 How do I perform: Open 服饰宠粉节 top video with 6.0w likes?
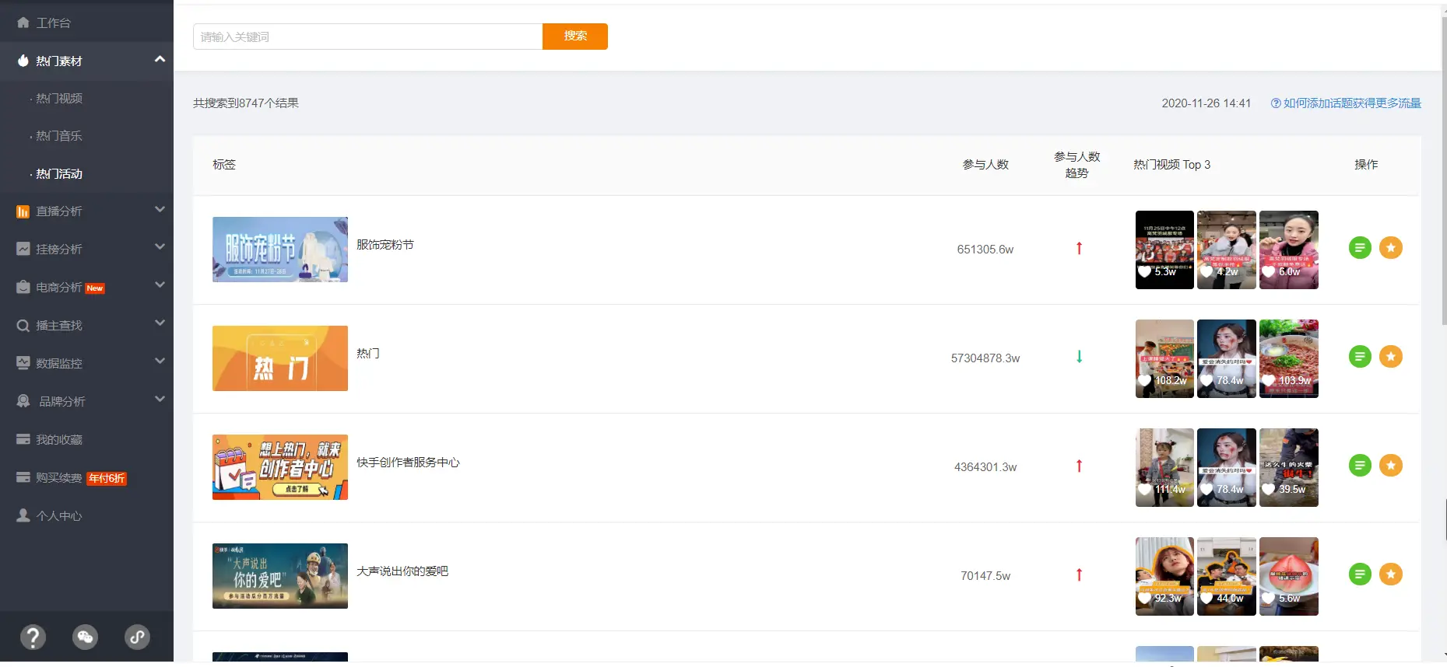pos(1289,250)
